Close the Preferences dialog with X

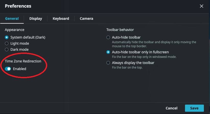pos(202,6)
